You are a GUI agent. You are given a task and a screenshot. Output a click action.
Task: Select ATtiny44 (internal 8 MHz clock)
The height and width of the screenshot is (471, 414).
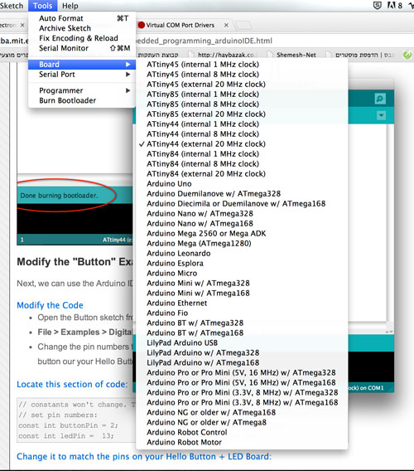[242, 134]
